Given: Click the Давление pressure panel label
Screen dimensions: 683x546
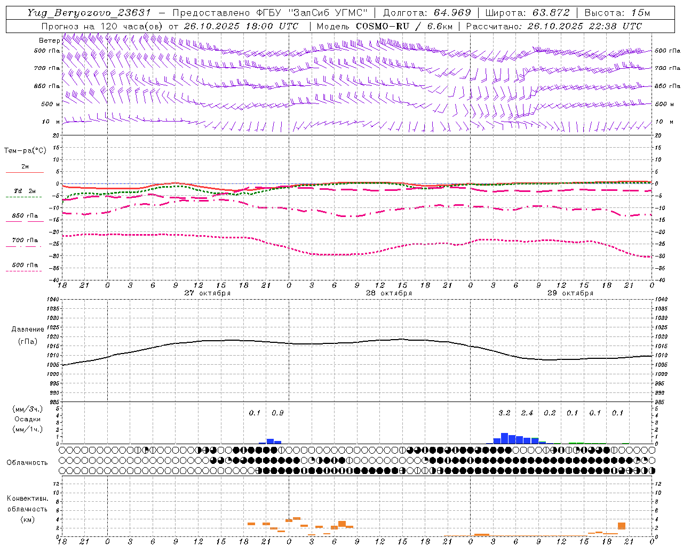Looking at the screenshot, I should (28, 330).
